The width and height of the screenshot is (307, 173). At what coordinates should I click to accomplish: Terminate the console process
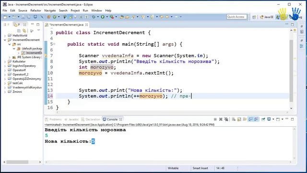click(215, 119)
